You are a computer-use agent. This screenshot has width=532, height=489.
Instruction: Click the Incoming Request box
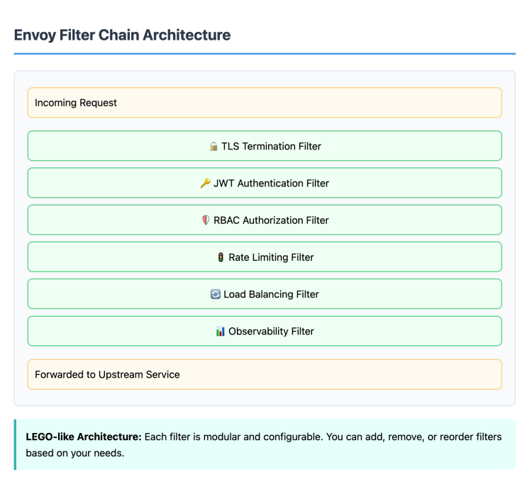click(x=265, y=103)
